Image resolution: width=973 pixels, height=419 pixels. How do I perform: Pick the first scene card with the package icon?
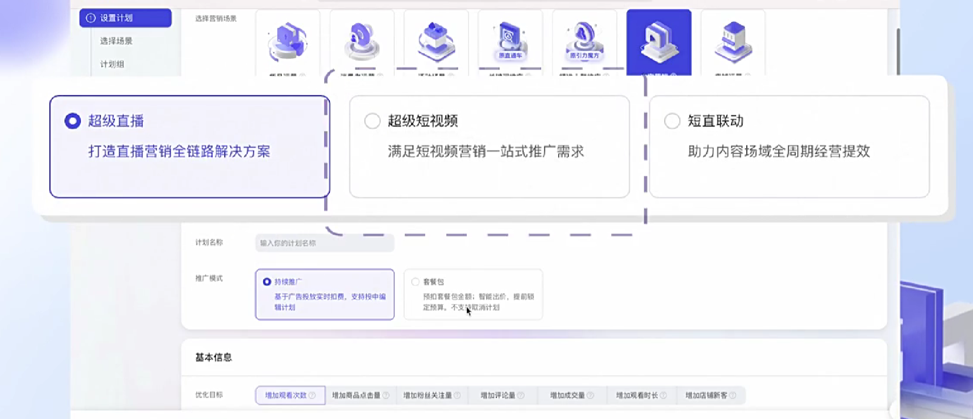[288, 43]
